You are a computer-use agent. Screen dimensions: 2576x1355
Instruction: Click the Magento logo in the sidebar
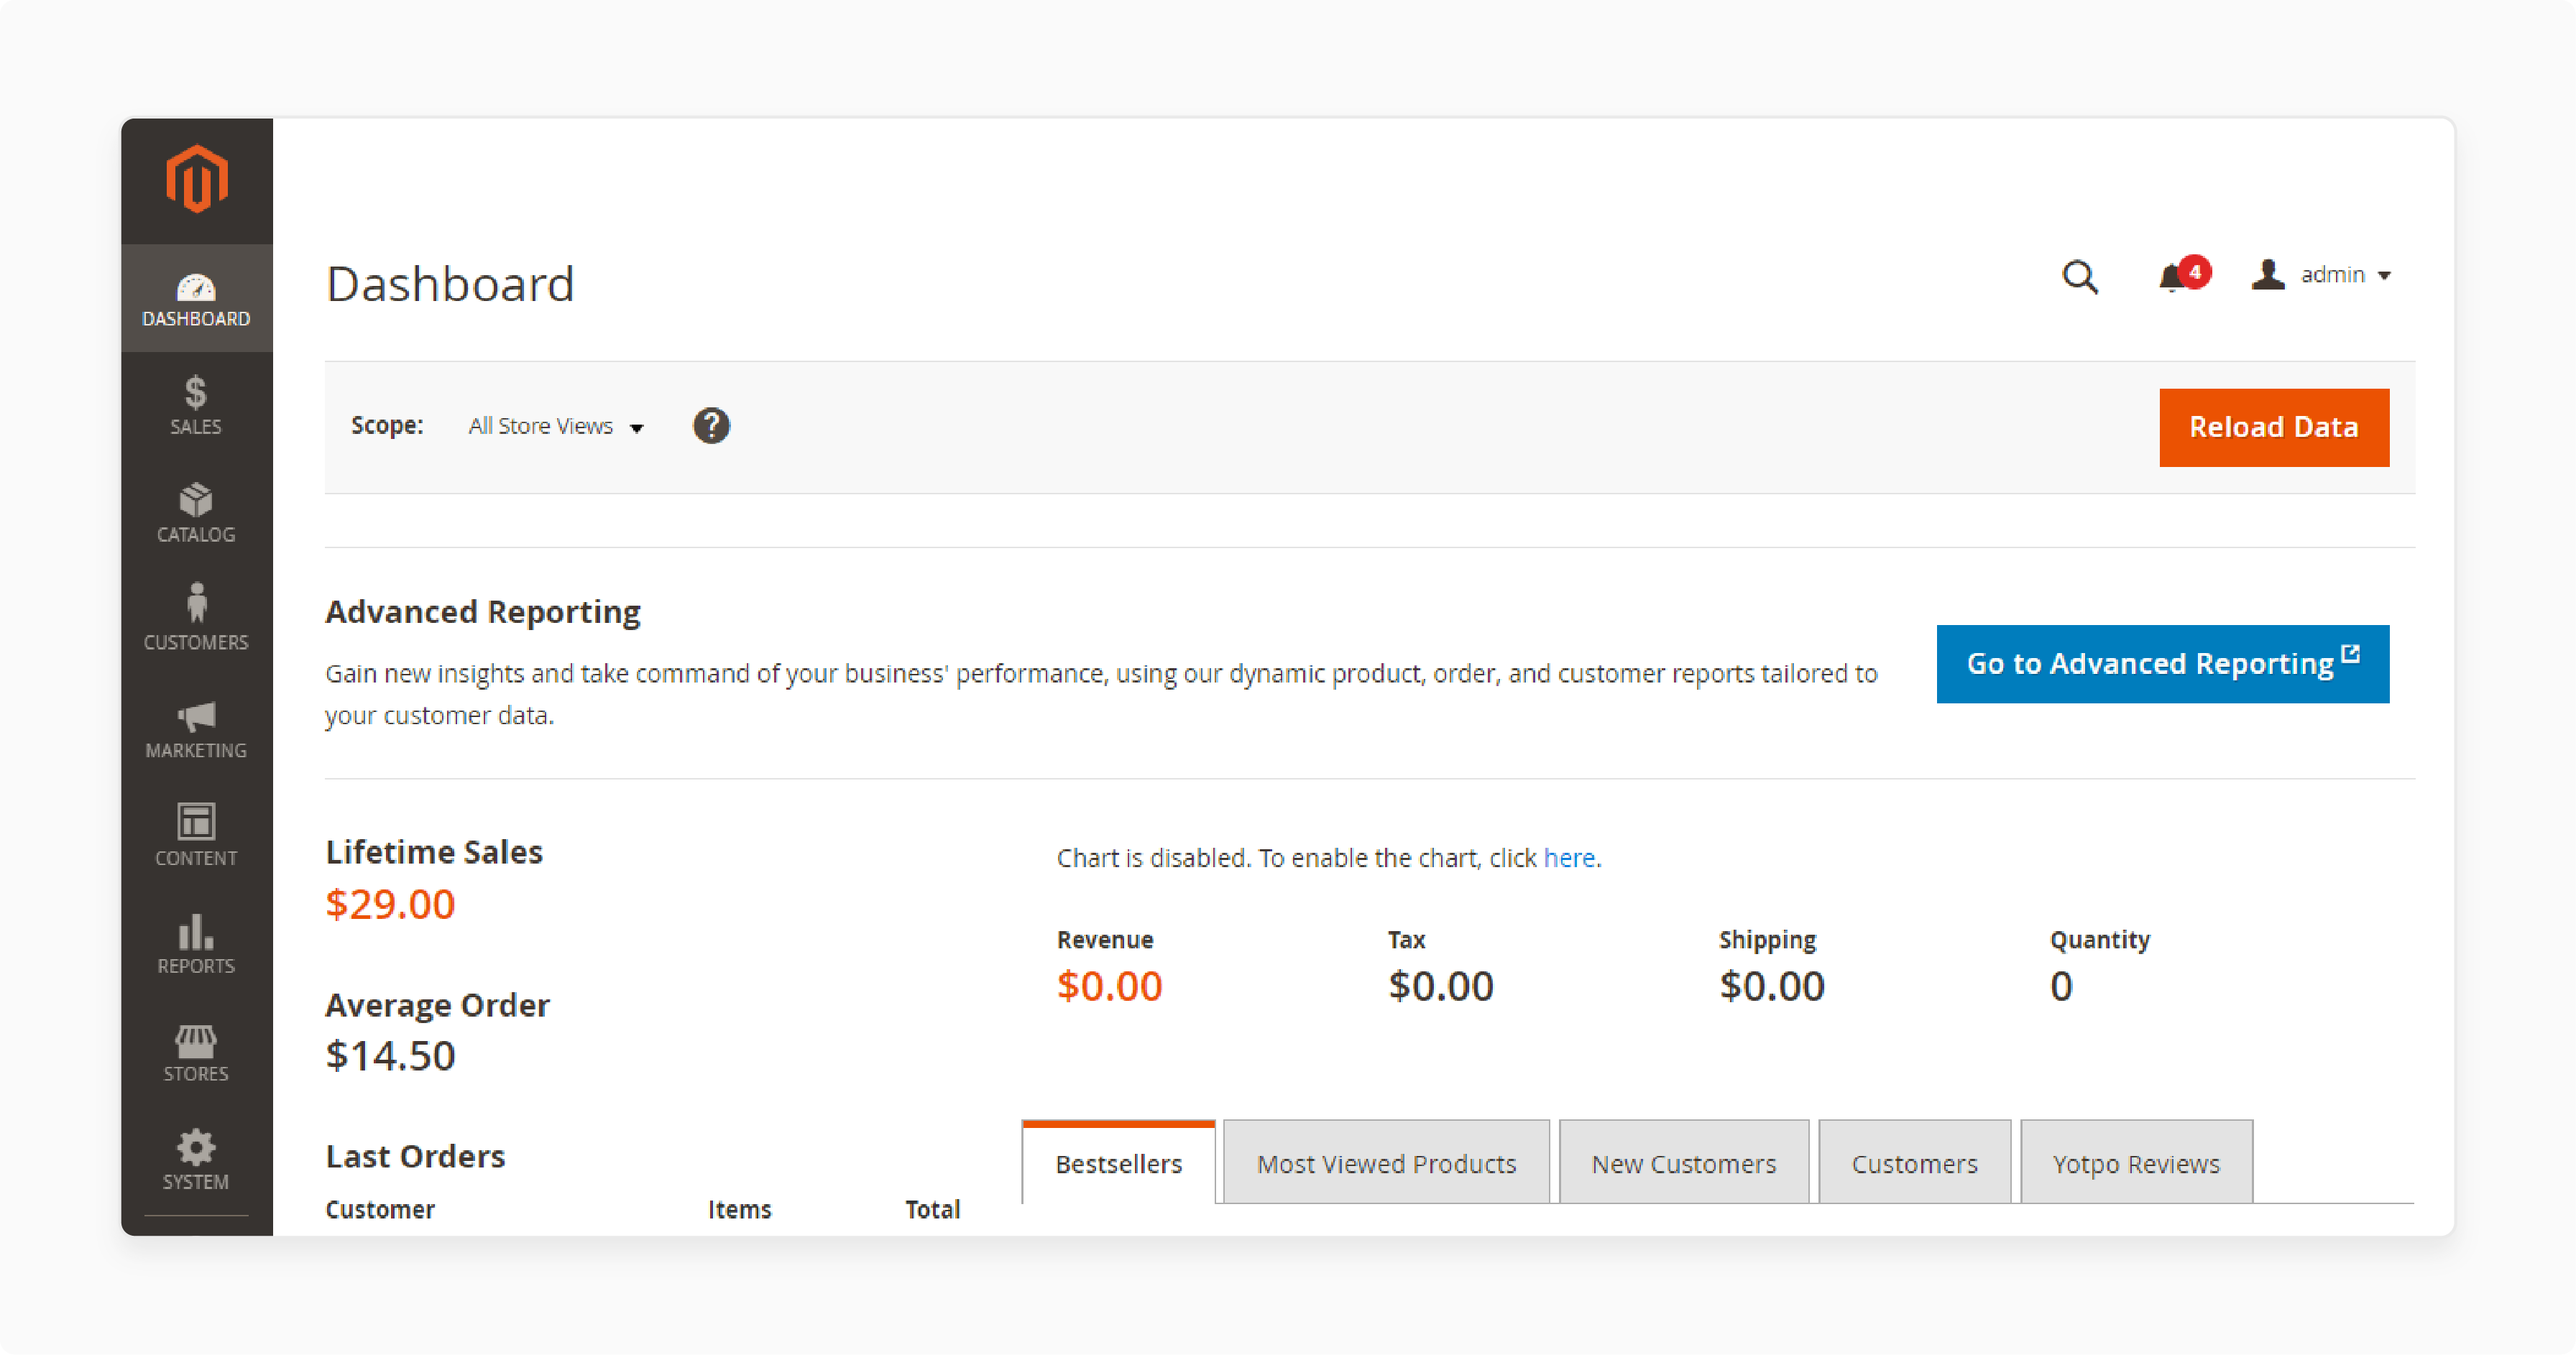point(196,180)
